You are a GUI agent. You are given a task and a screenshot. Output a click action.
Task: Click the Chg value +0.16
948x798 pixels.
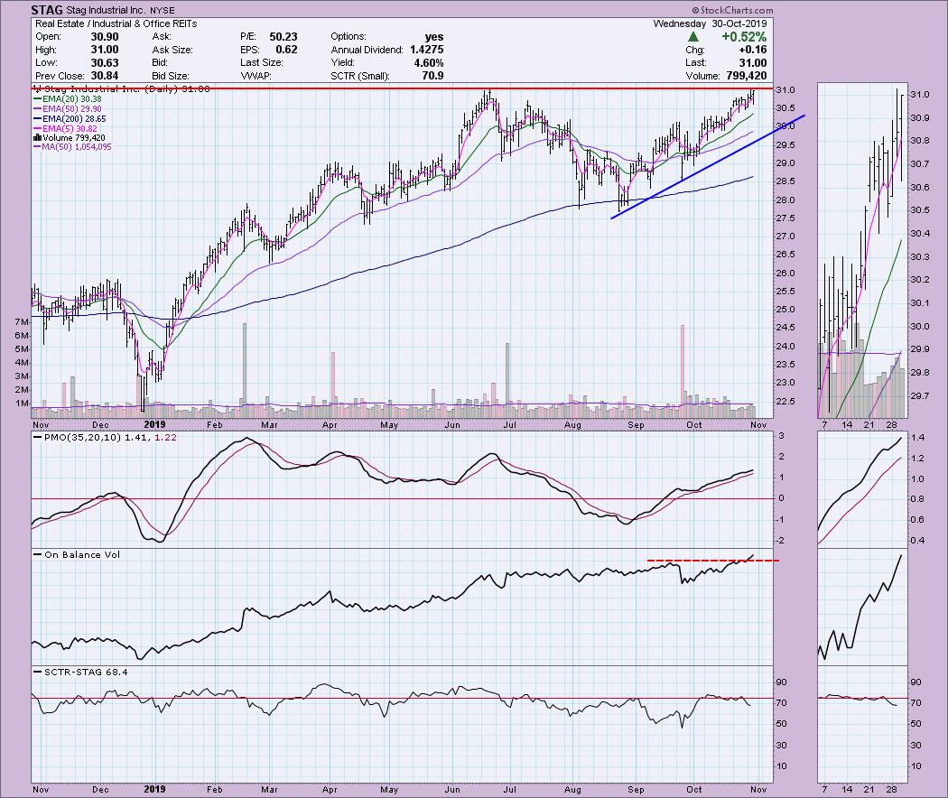click(752, 50)
